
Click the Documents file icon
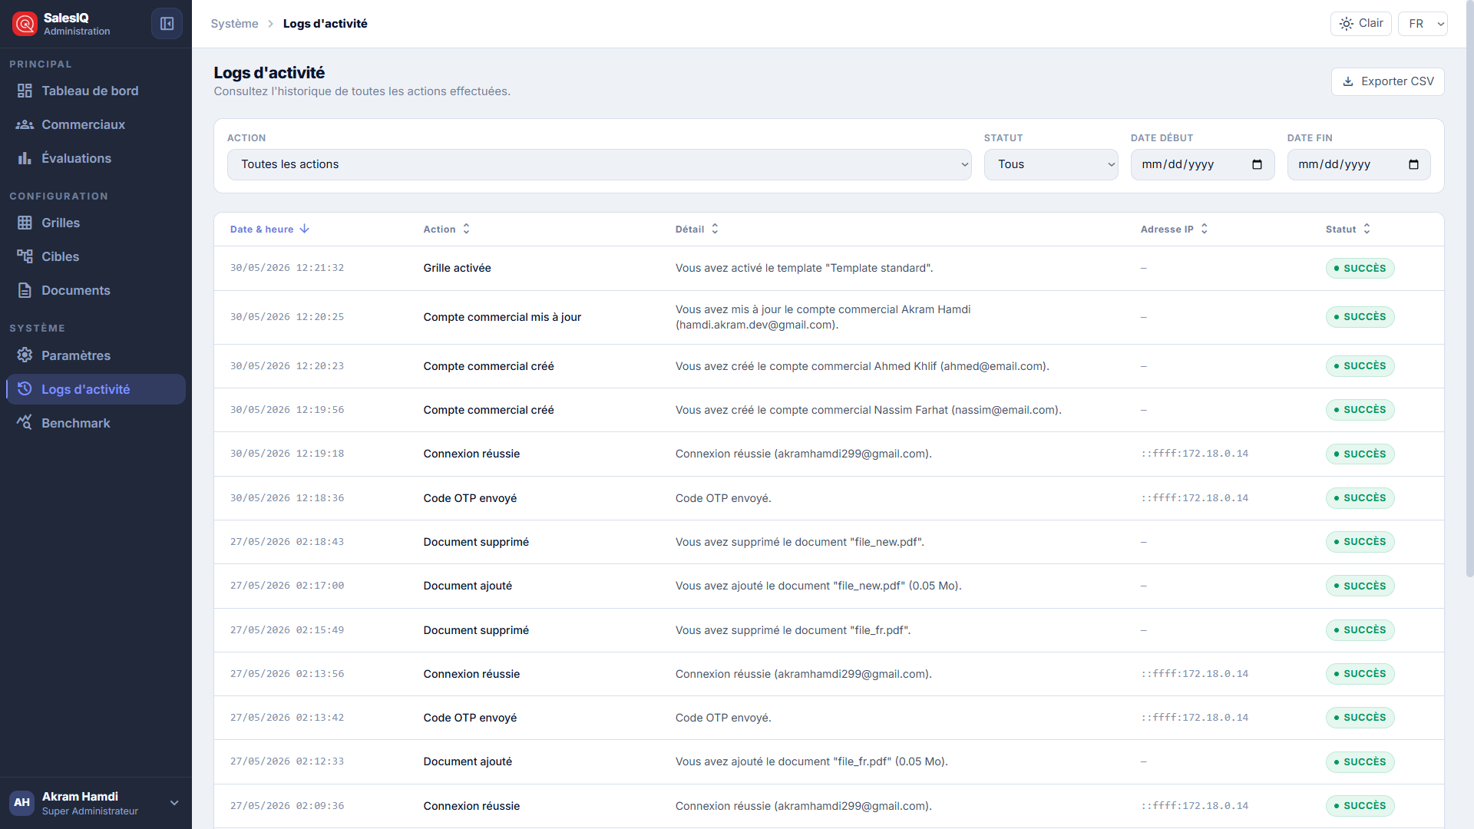[x=25, y=290]
